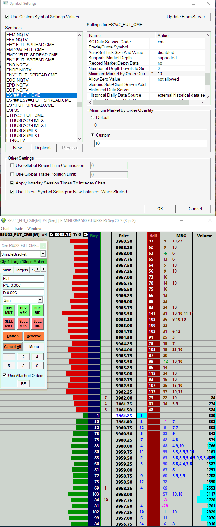
Task: Click the trade window tab scroll-left arrow
Action: (x=38, y=269)
